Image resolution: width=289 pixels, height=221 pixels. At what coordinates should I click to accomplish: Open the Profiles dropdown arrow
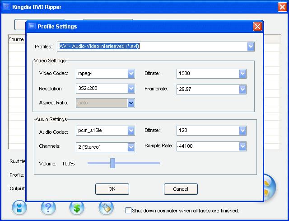pyautogui.click(x=251, y=46)
